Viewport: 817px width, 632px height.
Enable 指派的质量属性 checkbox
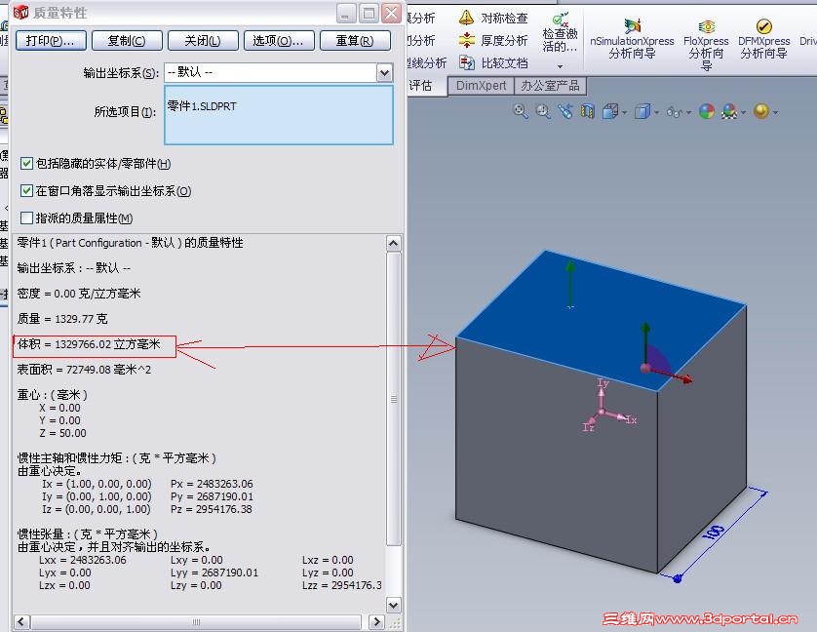click(x=26, y=217)
